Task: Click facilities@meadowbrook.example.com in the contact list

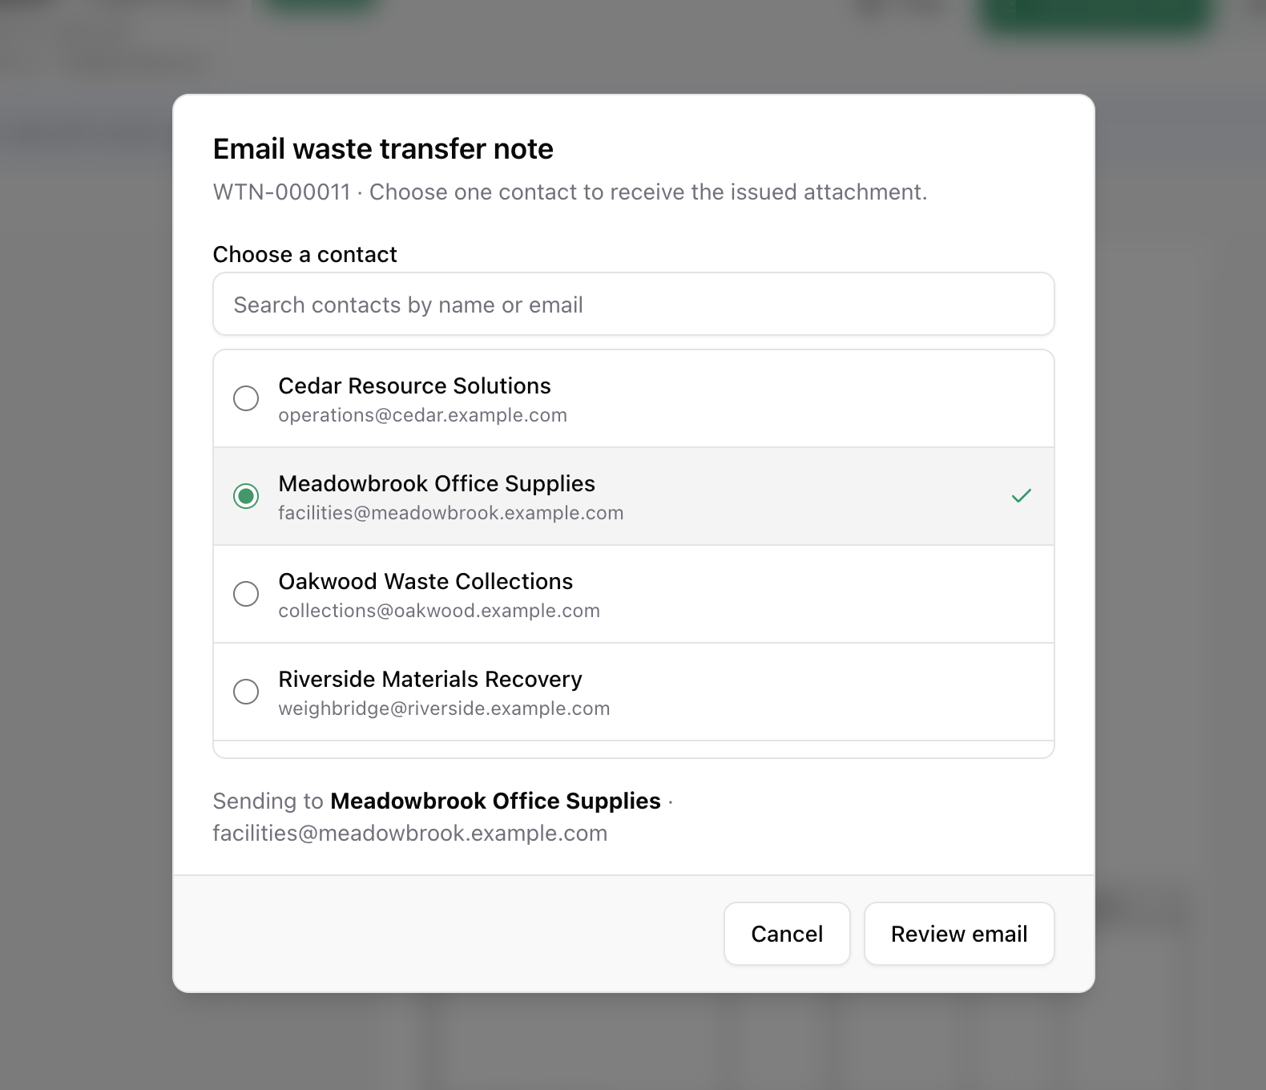Action: tap(450, 513)
